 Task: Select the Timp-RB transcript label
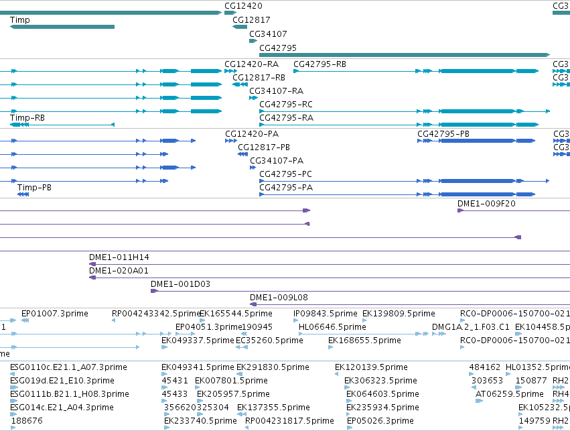click(27, 118)
